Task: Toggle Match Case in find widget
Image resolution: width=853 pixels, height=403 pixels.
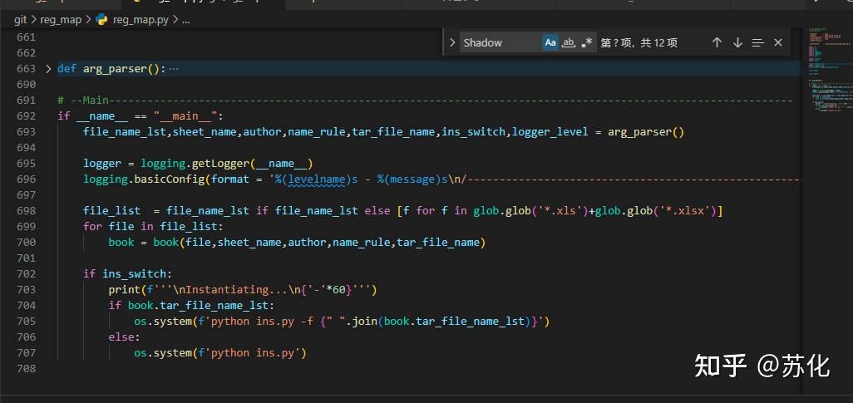Action: [x=550, y=42]
